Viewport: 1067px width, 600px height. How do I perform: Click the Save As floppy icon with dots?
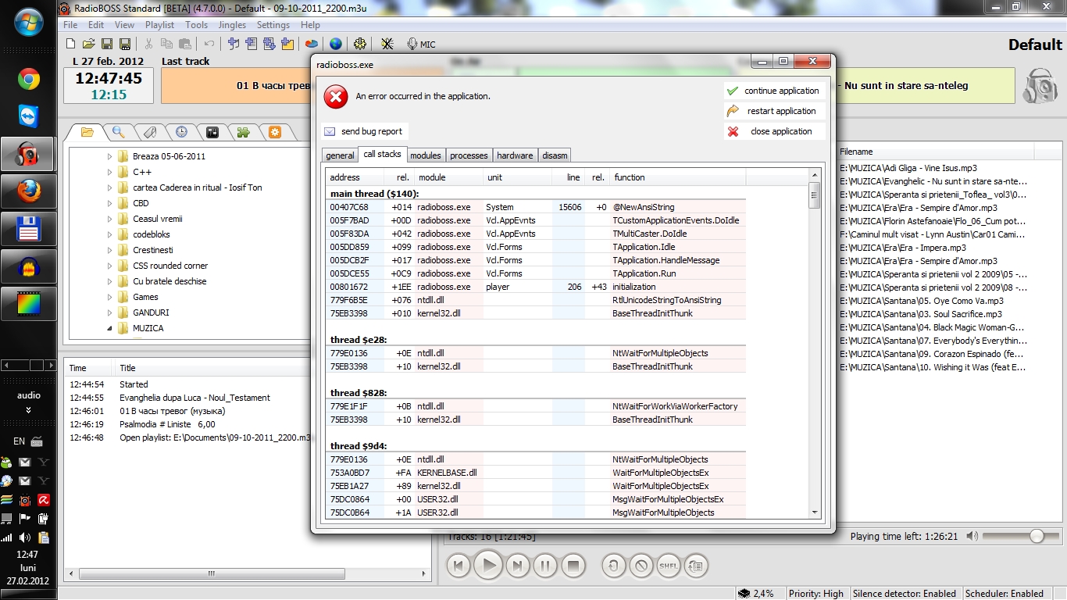(123, 44)
